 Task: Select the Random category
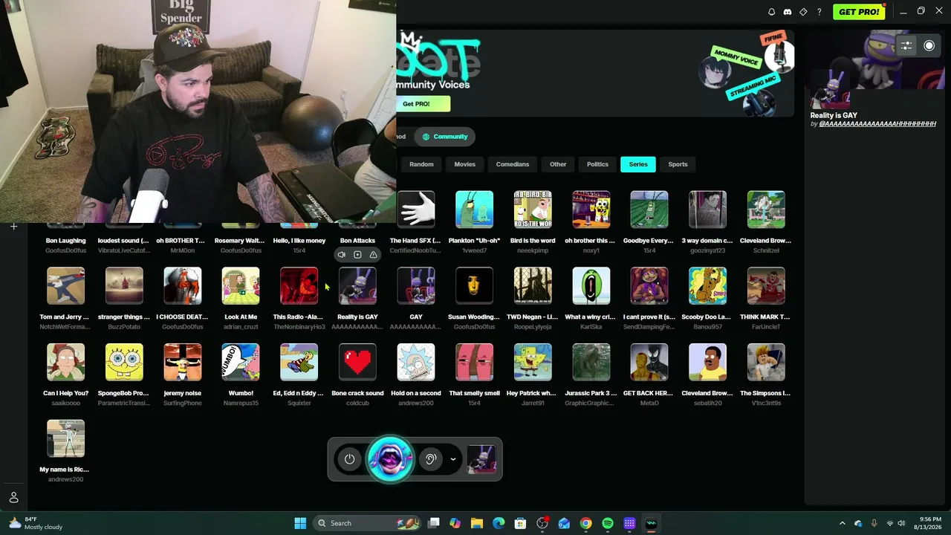421,164
